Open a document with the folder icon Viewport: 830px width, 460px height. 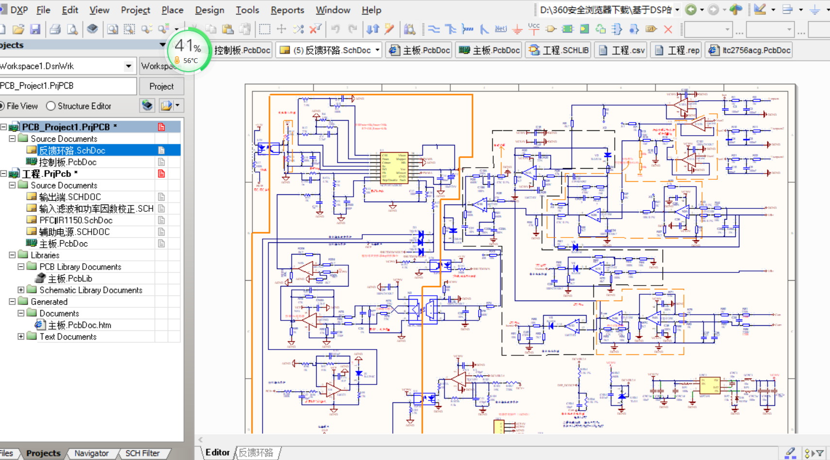18,30
